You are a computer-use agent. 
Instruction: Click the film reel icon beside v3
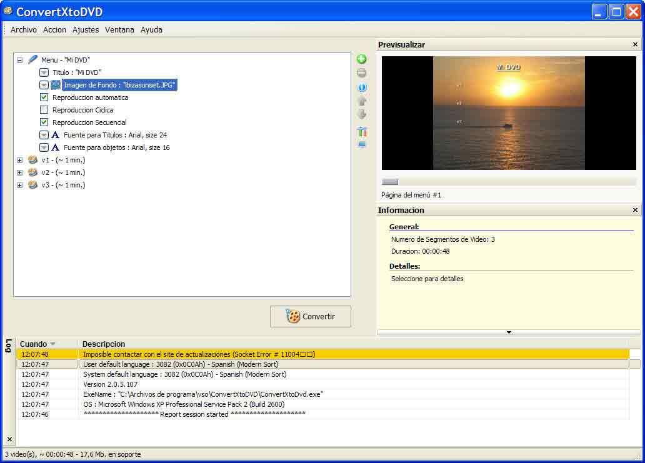click(x=33, y=185)
